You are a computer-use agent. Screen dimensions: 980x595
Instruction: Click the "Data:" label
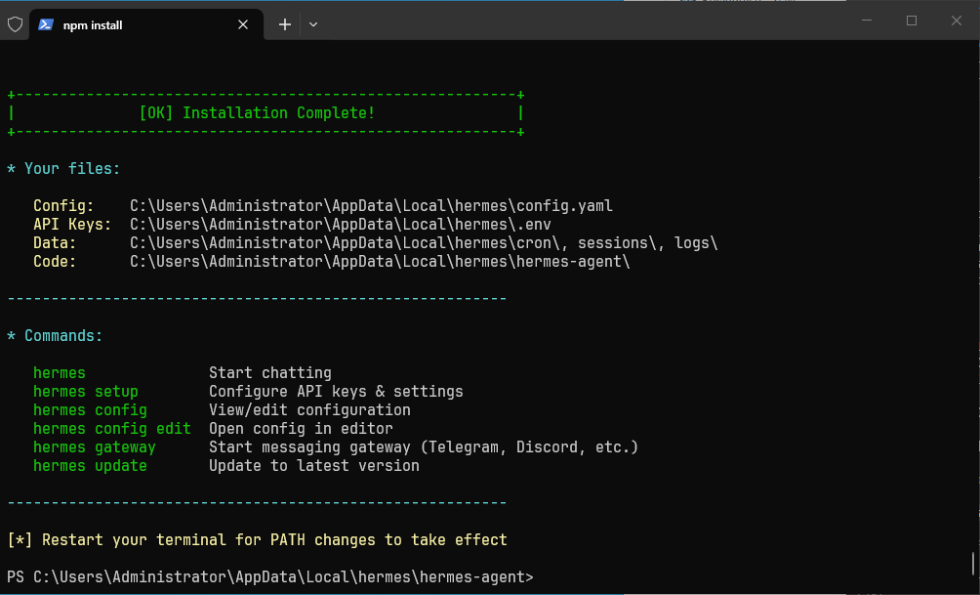click(55, 243)
